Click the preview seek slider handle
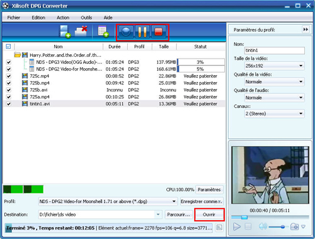 point(244,217)
